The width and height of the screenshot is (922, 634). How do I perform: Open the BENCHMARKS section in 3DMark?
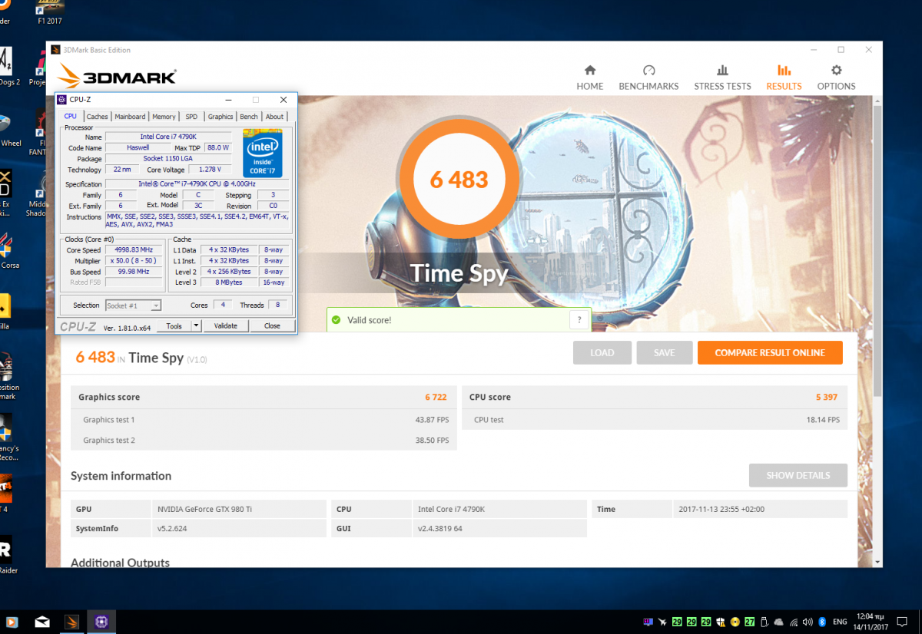point(648,78)
